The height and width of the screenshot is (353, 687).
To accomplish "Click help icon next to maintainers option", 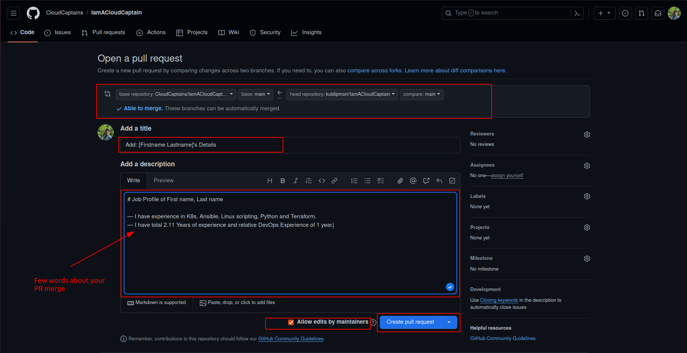I will (373, 323).
